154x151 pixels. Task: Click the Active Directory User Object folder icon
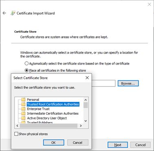23,118
